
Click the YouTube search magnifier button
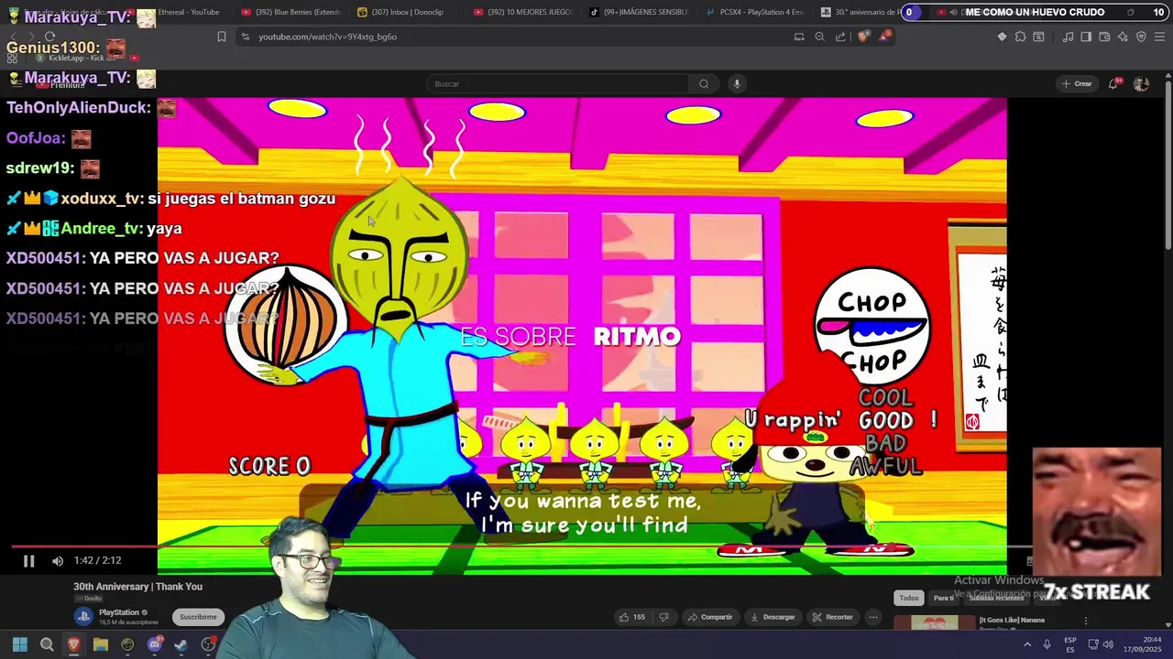(x=704, y=84)
